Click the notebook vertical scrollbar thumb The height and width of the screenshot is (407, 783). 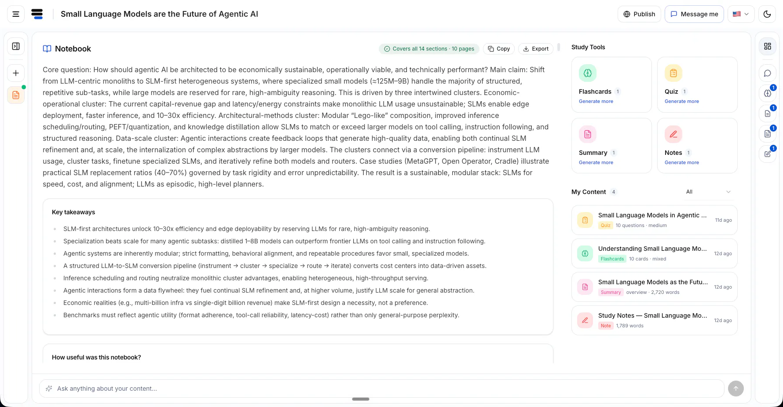[x=559, y=47]
